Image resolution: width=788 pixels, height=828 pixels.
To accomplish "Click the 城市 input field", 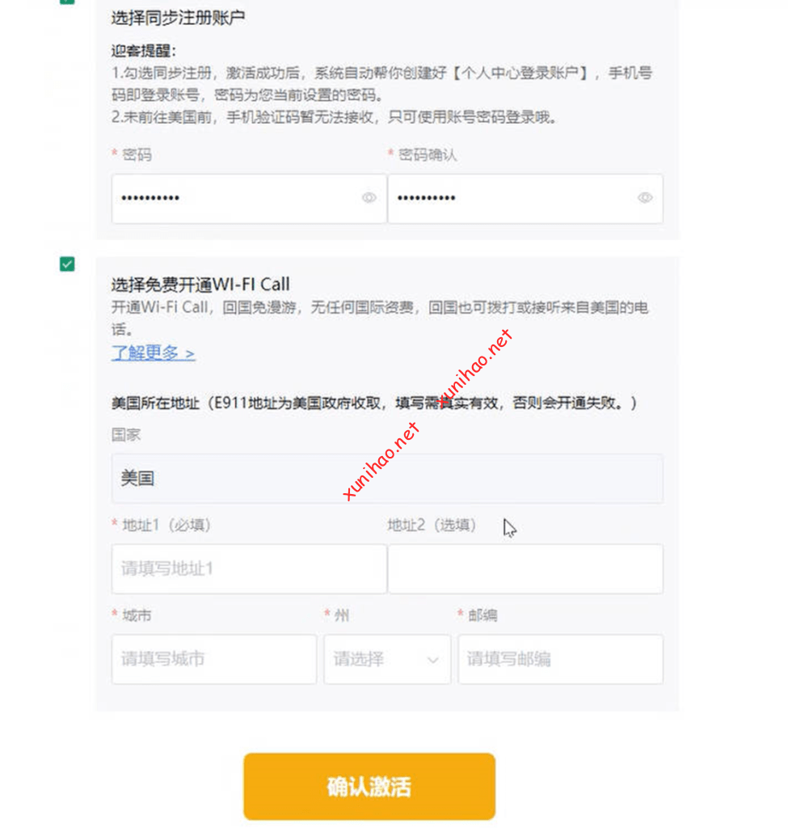I will (x=213, y=659).
